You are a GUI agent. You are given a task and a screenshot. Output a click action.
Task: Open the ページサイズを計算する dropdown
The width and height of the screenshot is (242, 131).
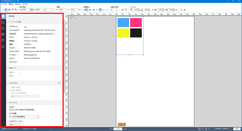tap(24, 117)
